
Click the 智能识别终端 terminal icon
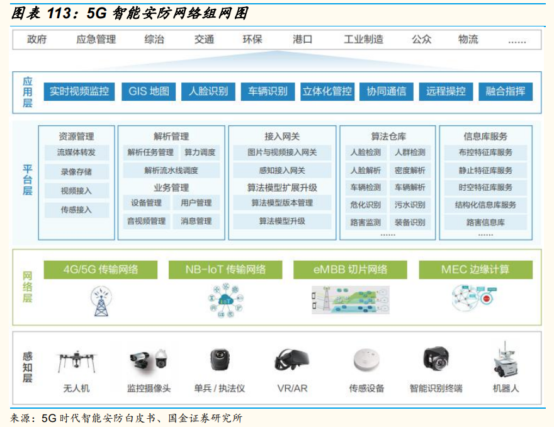tap(438, 361)
